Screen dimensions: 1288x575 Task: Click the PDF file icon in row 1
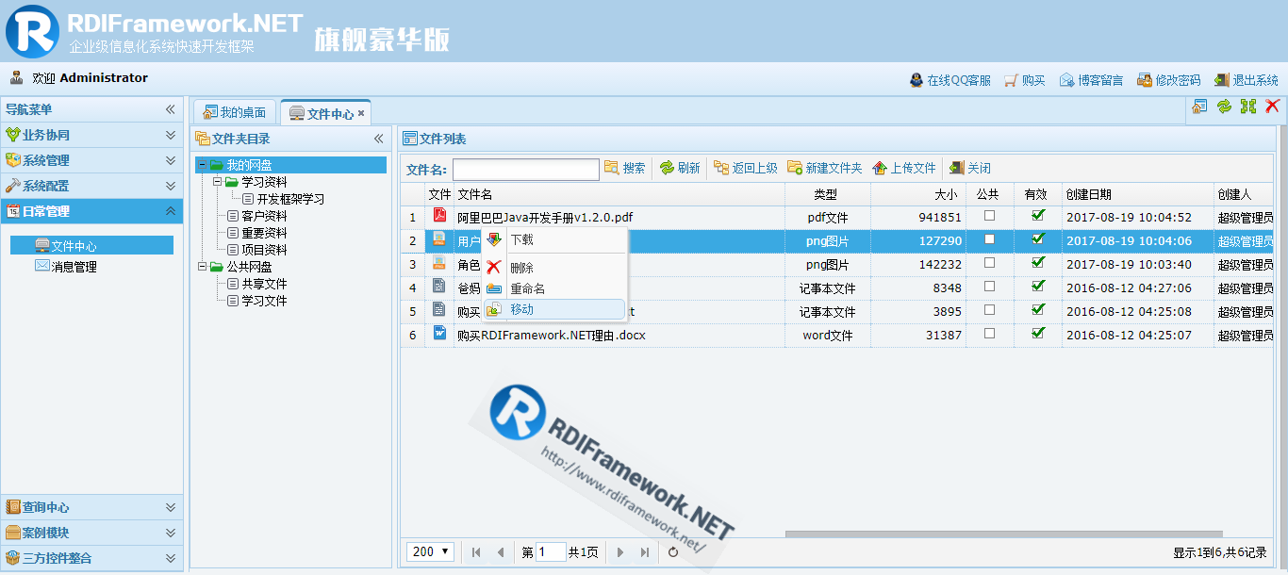click(439, 215)
